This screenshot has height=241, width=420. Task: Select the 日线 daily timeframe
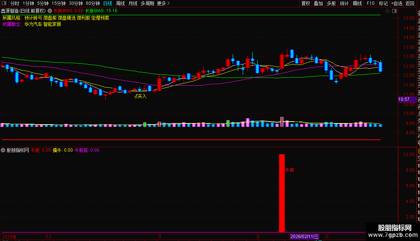(108, 3)
